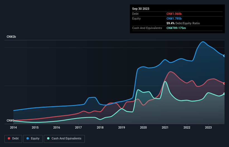Image resolution: width=229 pixels, height=147 pixels.
Task: Click the Sep 30 2023 tooltip date
Action: click(141, 9)
